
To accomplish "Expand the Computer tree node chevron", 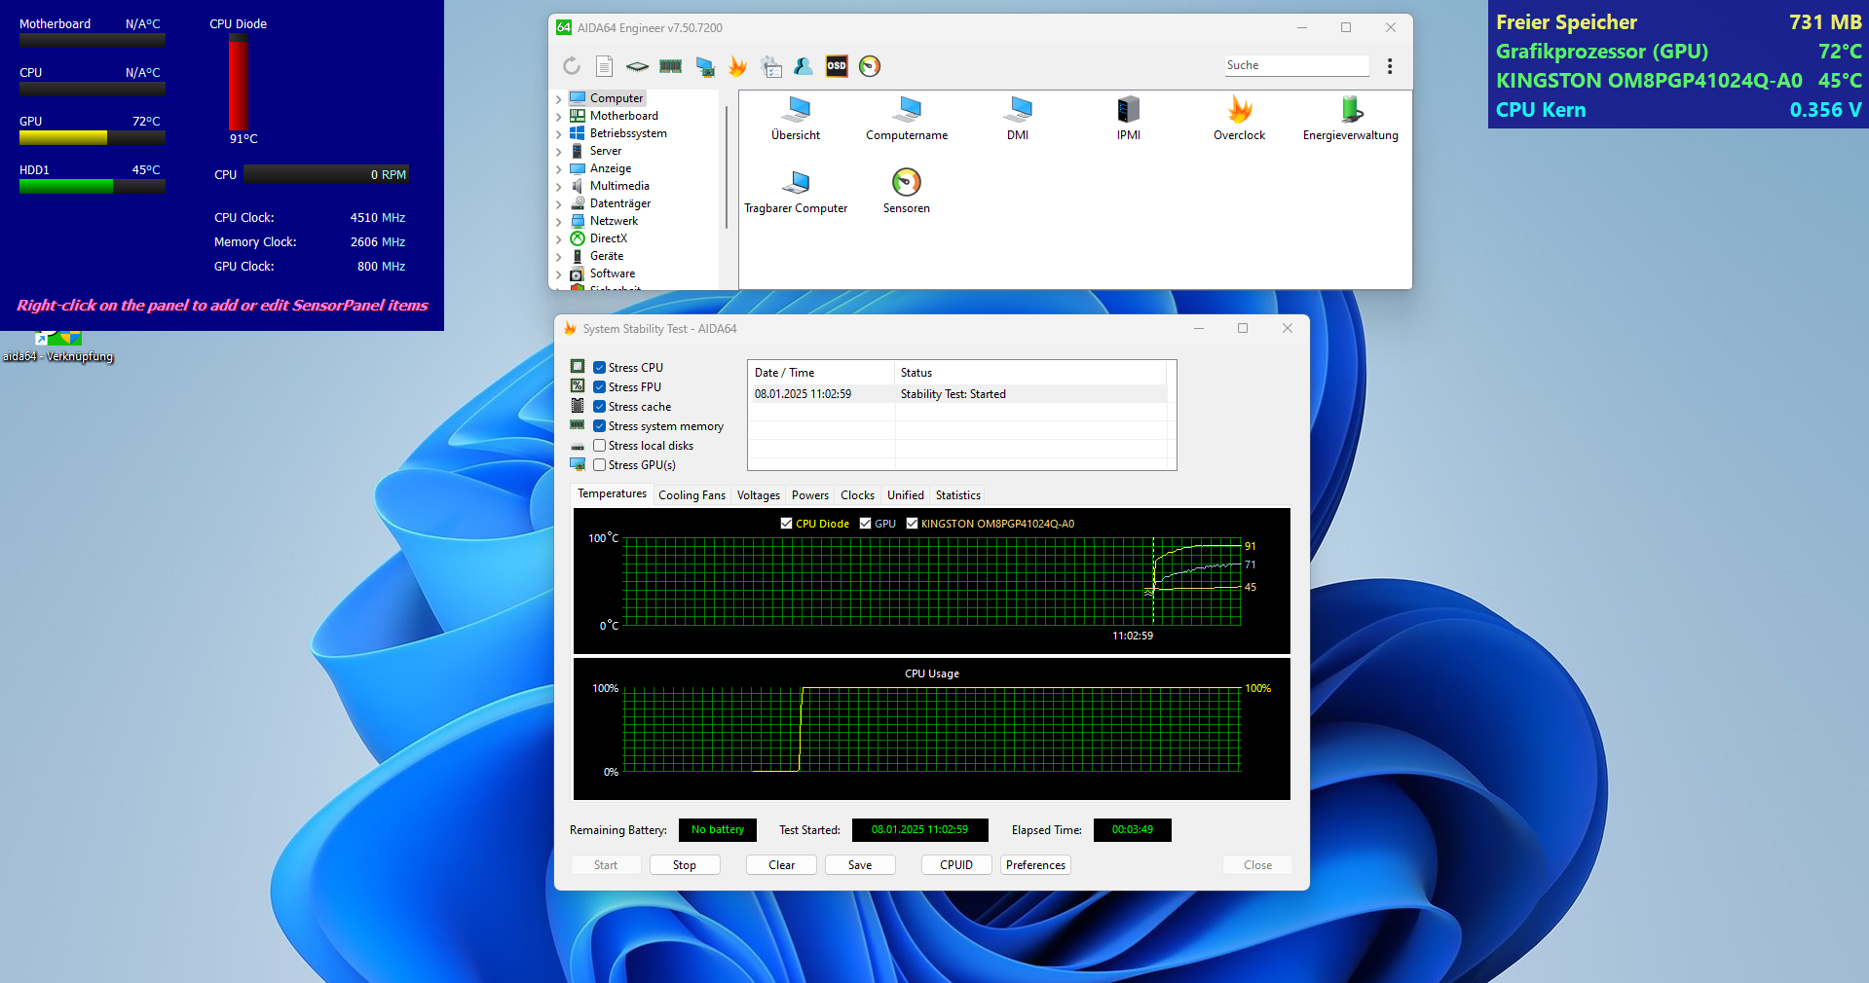I will click(x=559, y=99).
